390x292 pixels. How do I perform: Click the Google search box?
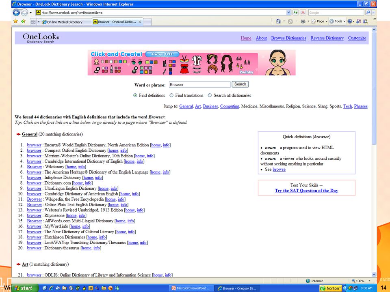[336, 13]
